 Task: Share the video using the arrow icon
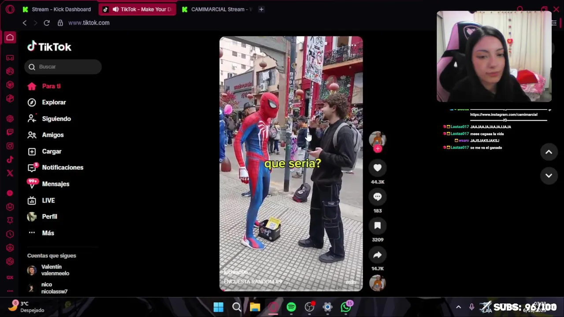pyautogui.click(x=378, y=255)
